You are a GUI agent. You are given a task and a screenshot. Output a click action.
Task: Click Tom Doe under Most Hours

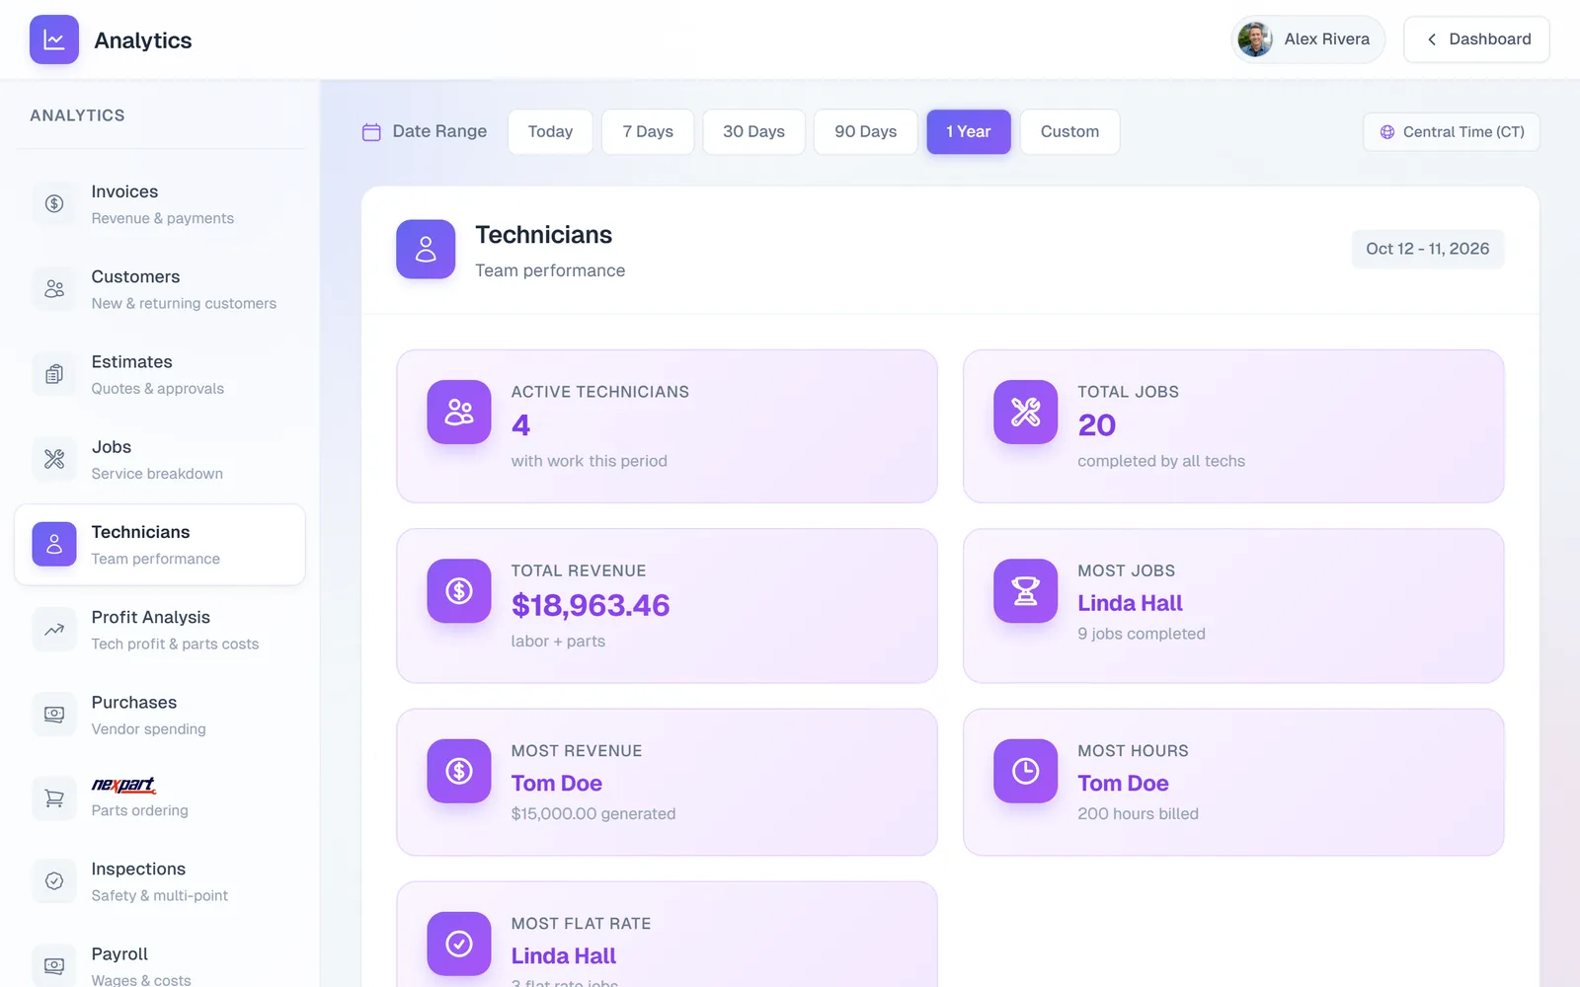[x=1123, y=783]
